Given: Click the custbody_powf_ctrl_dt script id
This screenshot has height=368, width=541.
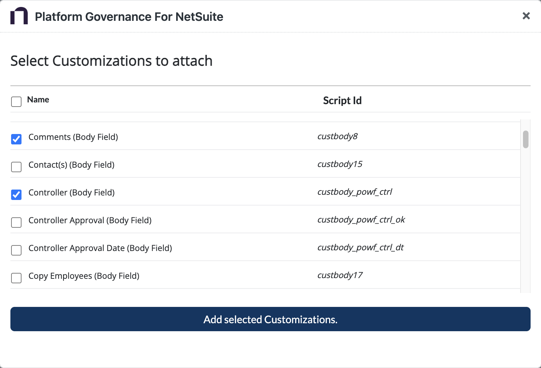Looking at the screenshot, I should click(x=360, y=248).
